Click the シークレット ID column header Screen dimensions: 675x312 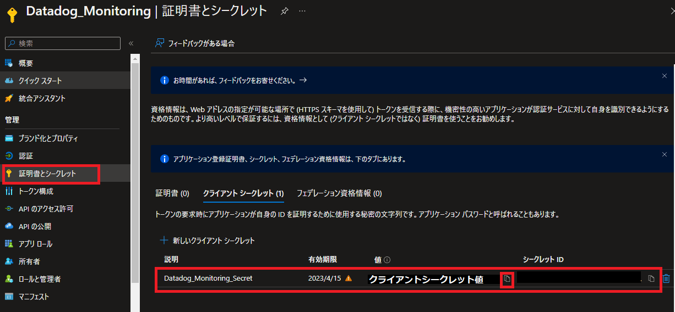[543, 259]
